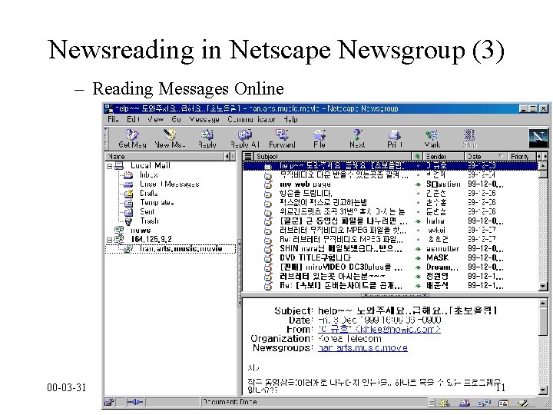
Task: Toggle read mark on haha message row
Action: point(418,221)
